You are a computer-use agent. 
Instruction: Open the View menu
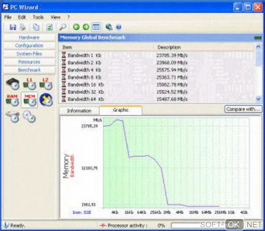(55, 17)
